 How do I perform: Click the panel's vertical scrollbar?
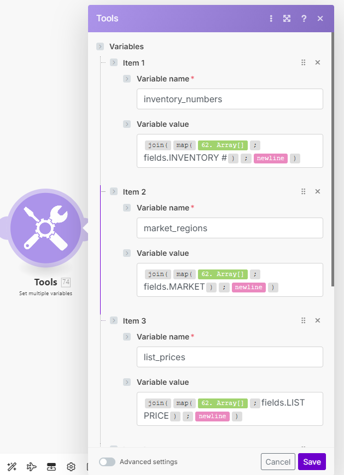point(332,164)
